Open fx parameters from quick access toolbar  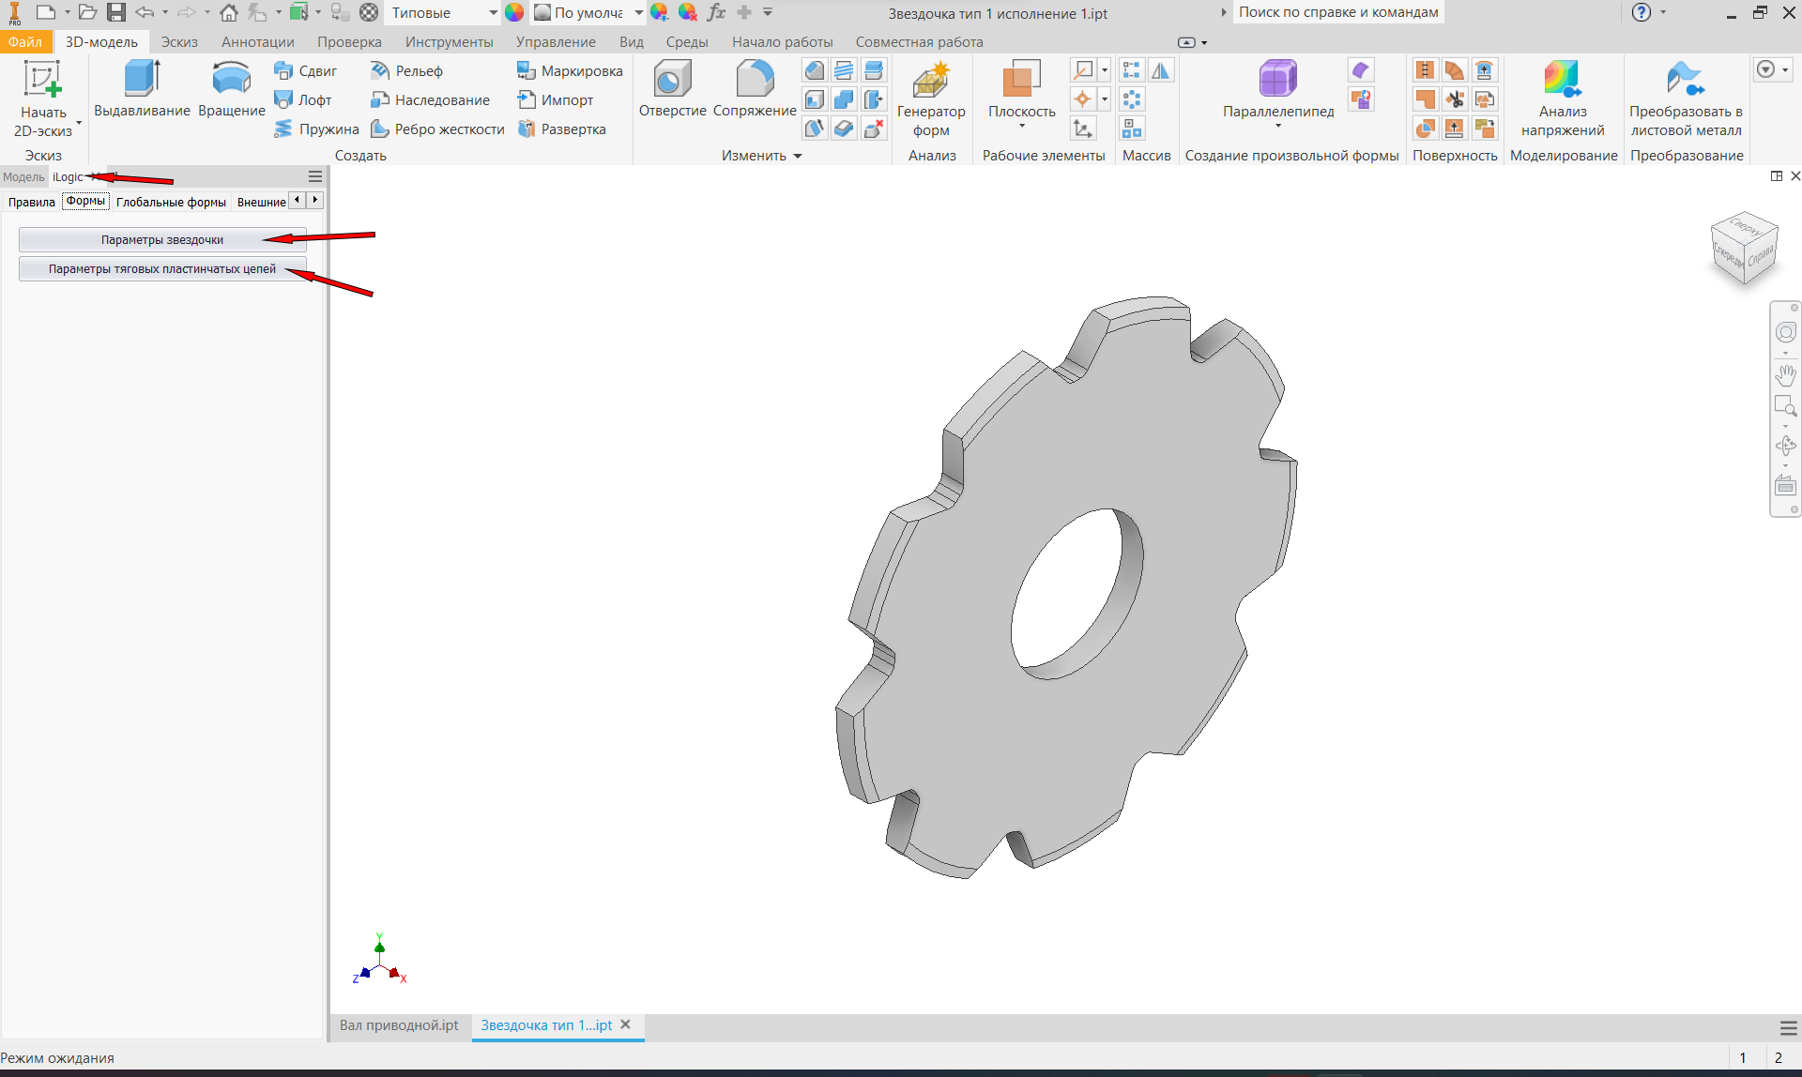[716, 13]
